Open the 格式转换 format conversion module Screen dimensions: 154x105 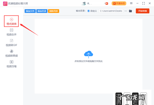point(11,21)
